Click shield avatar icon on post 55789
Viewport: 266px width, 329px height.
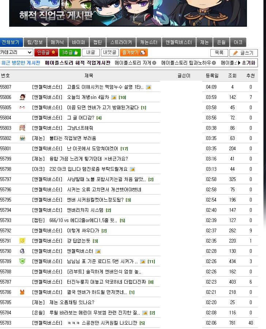[22, 261]
